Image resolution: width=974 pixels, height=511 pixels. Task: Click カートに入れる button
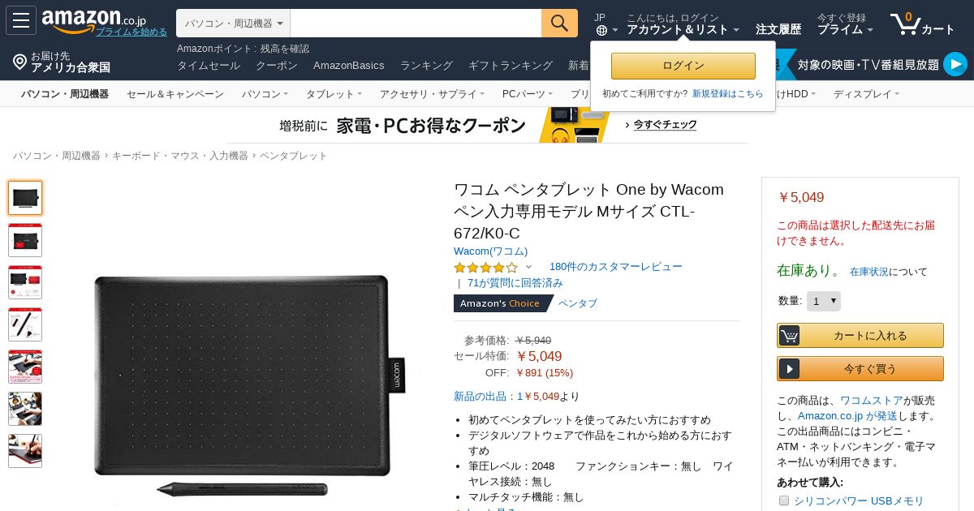point(860,335)
